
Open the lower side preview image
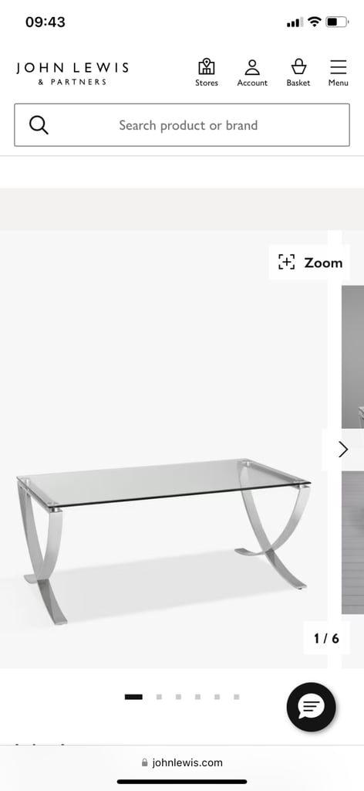353,542
